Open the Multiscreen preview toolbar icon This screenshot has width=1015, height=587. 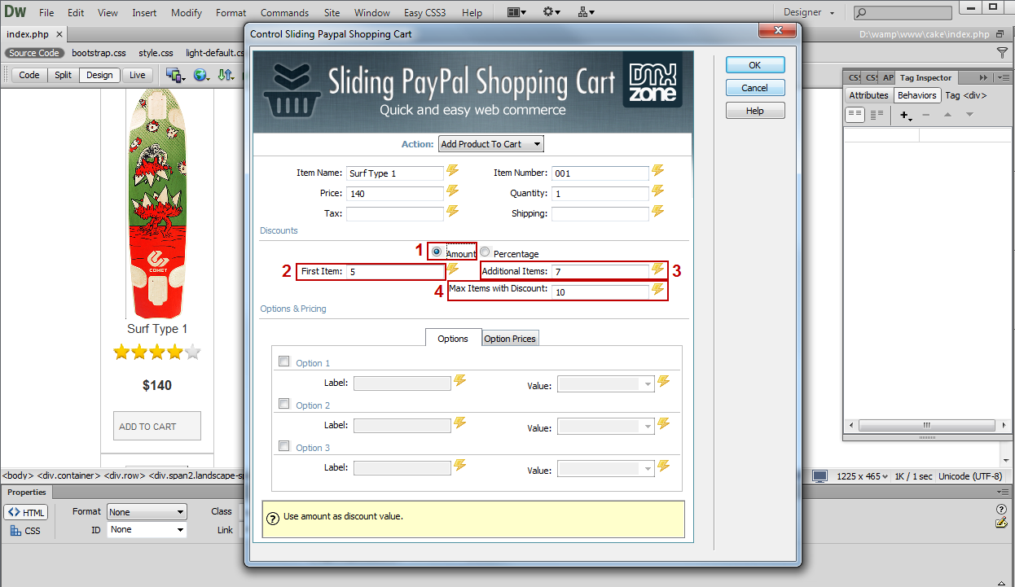[175, 75]
